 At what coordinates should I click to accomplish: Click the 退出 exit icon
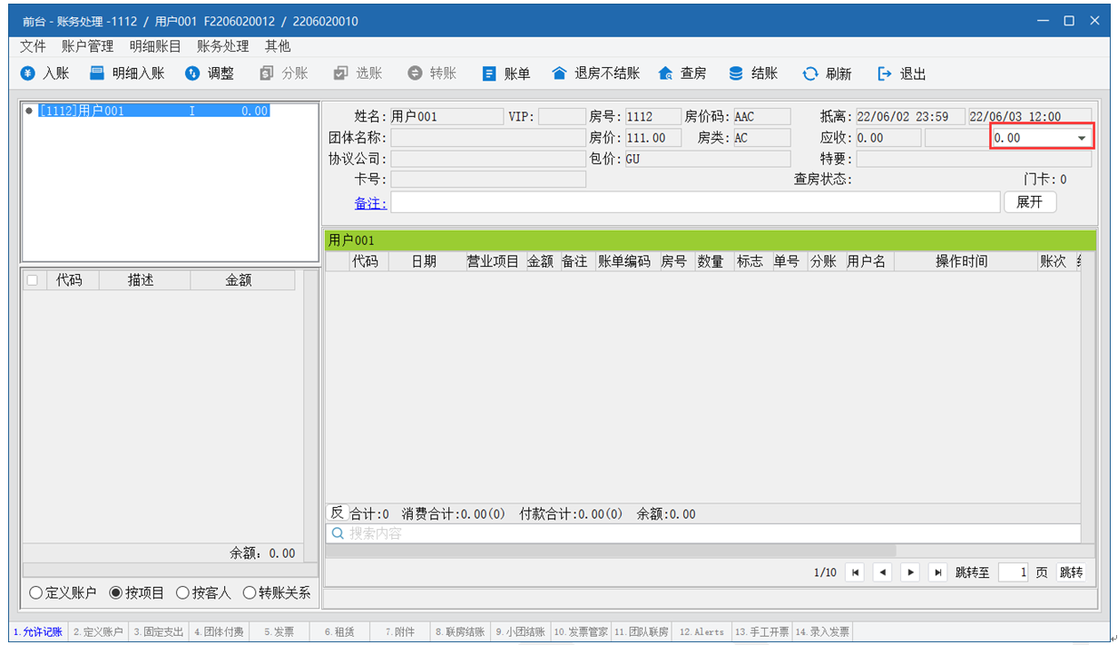[x=885, y=73]
